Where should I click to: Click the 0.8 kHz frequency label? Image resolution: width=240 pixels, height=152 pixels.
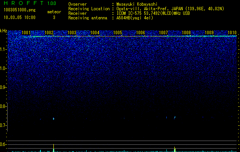pyautogui.click(x=3, y=106)
